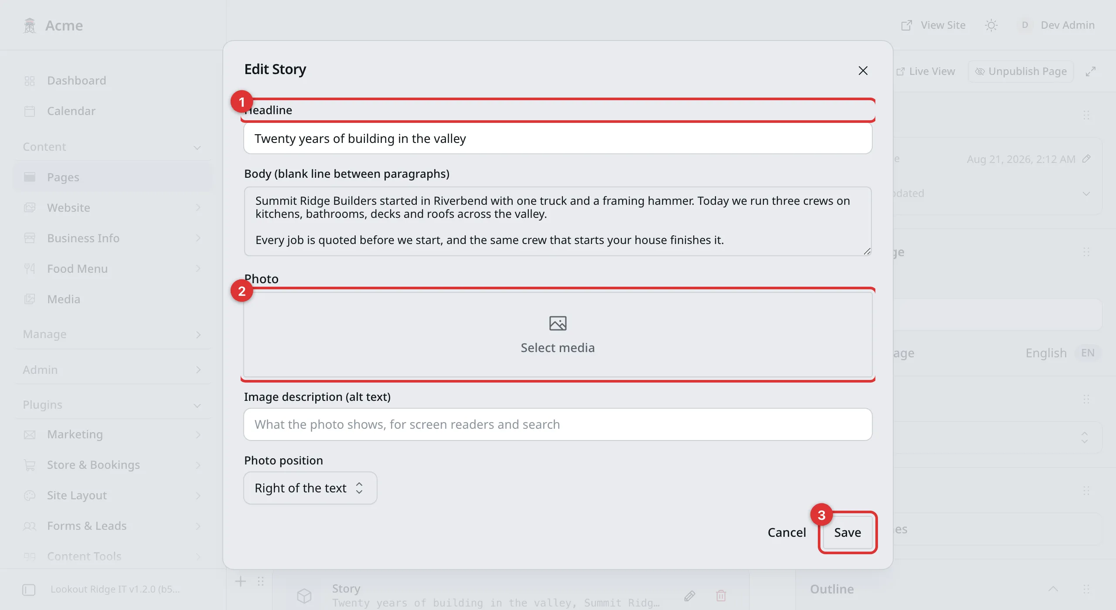1116x610 pixels.
Task: Click the fullscreen expand arrows icon
Action: pos(1091,71)
